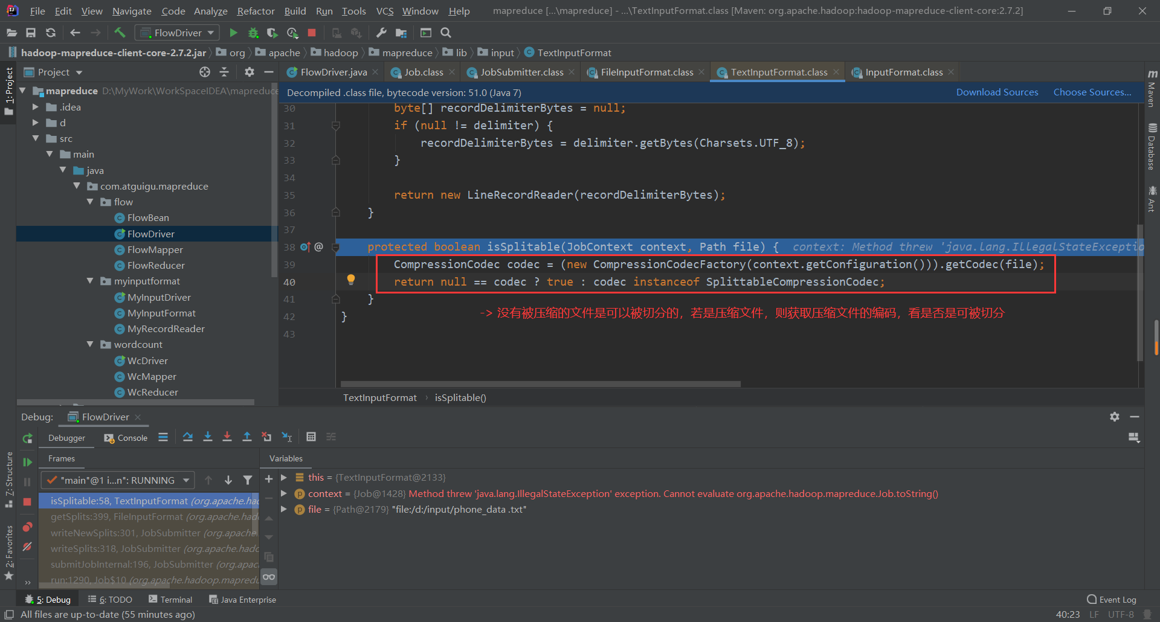Click the Save All icon
The image size is (1160, 622).
tap(31, 33)
